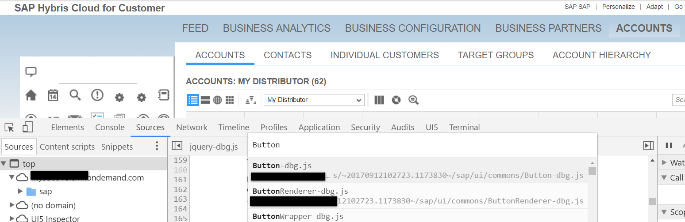The height and width of the screenshot is (222, 685).
Task: Click line number 162 in the gutter
Action: [180, 189]
